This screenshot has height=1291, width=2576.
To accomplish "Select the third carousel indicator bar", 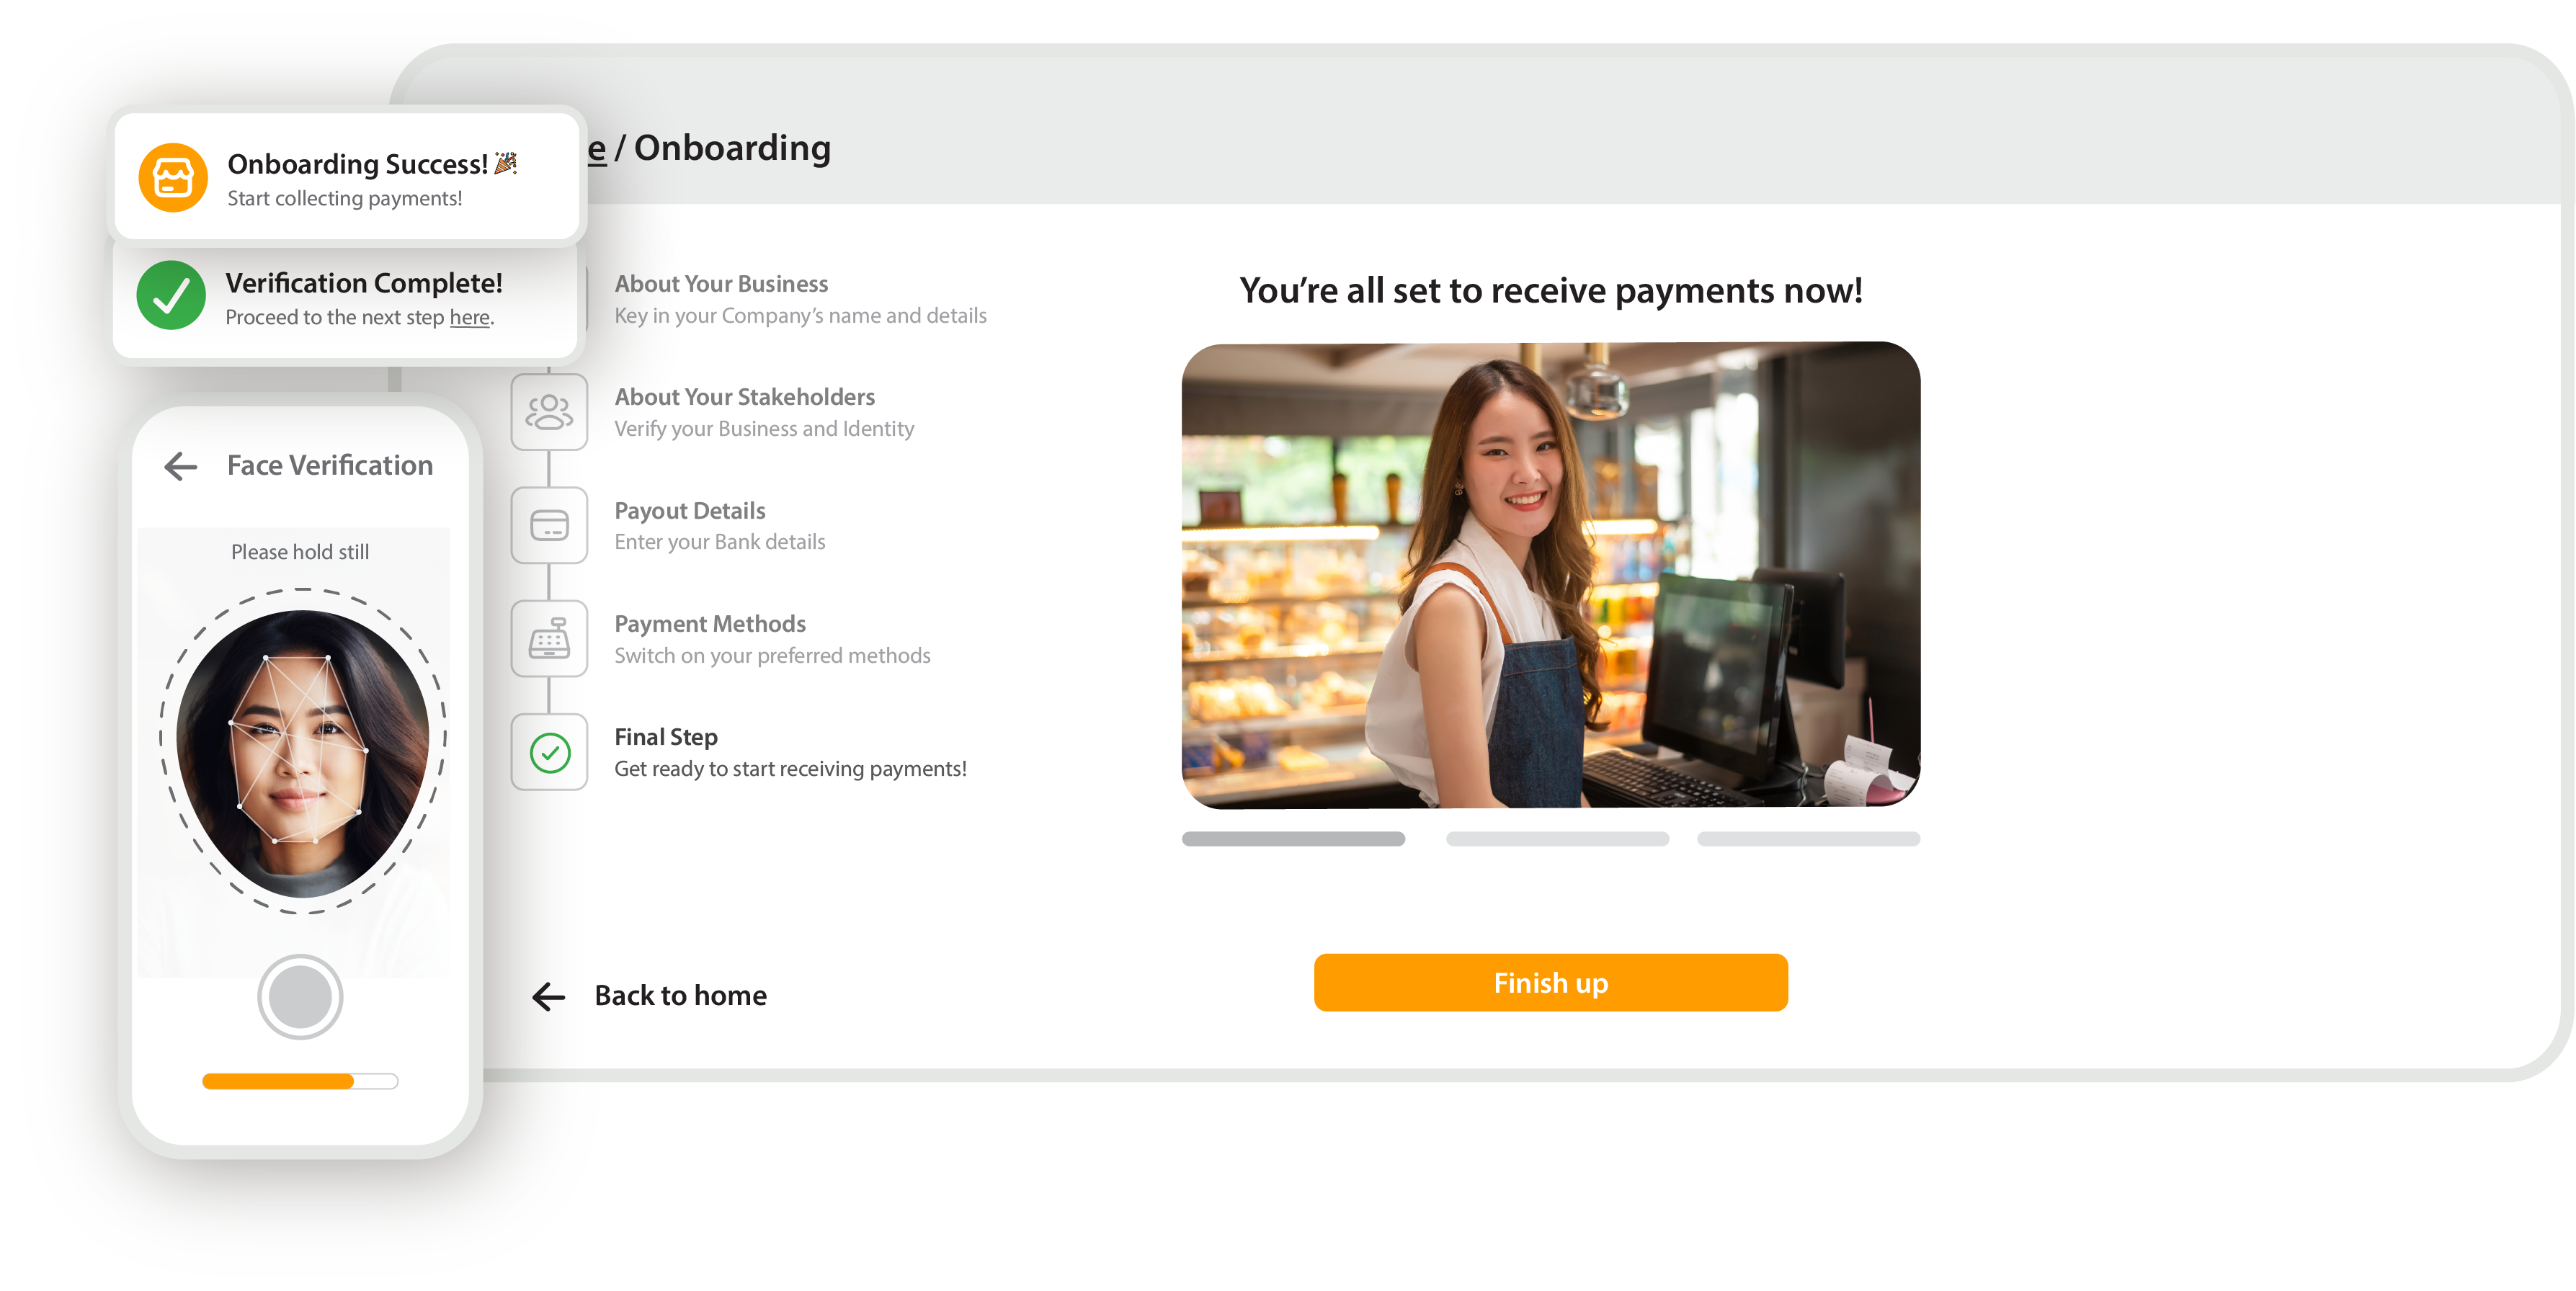I will pyautogui.click(x=1808, y=839).
